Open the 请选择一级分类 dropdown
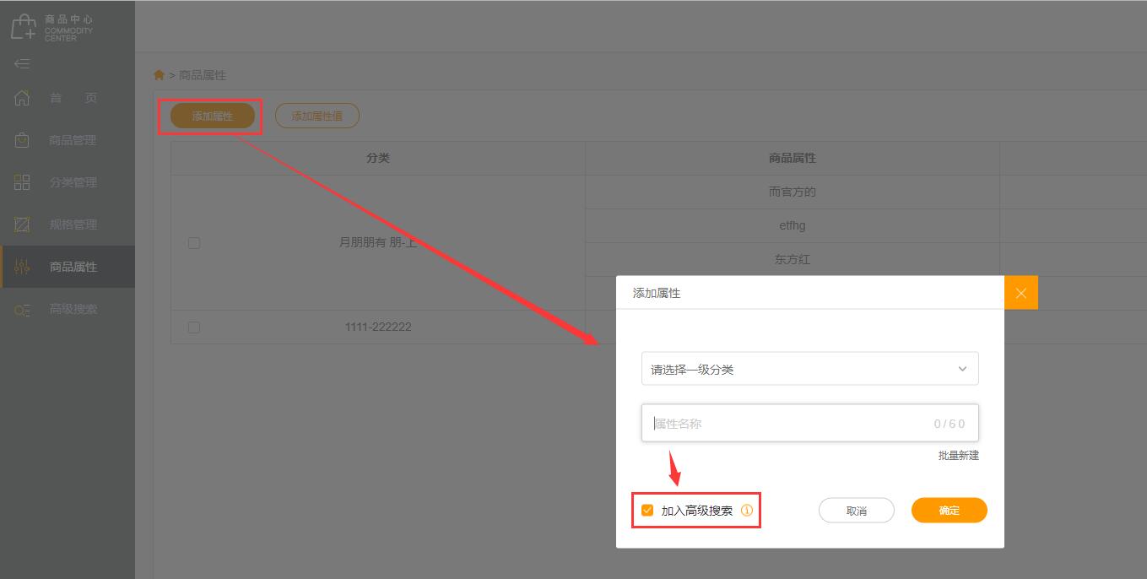The image size is (1147, 579). click(x=810, y=369)
